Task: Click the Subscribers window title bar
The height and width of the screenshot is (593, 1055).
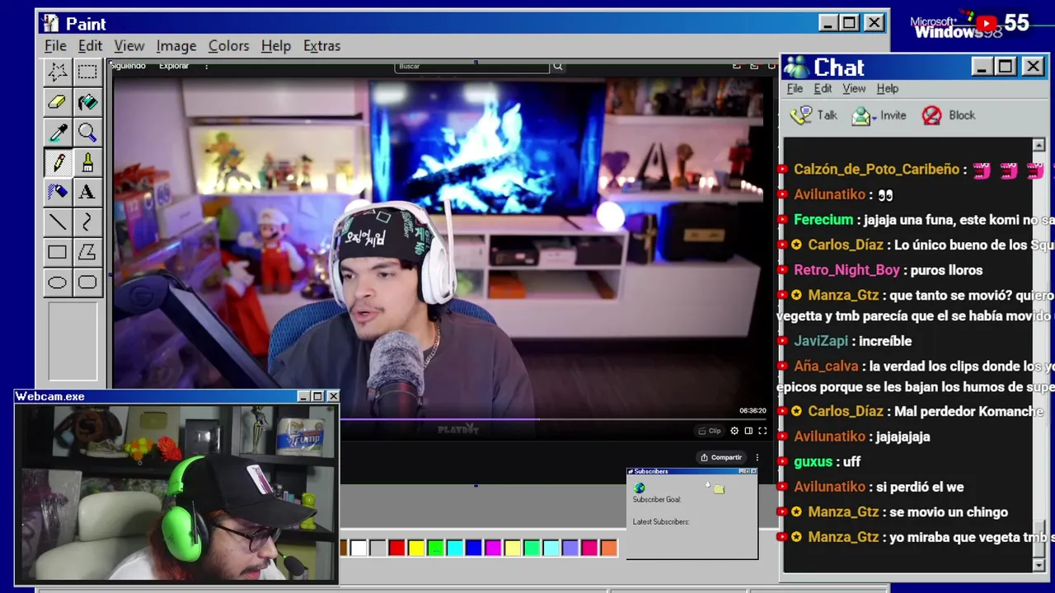Action: (x=692, y=472)
